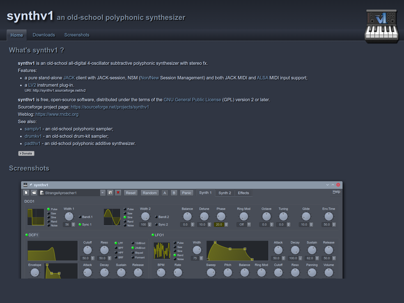Turn the Width 2 knob
This screenshot has height=303, width=404.
coord(145,216)
